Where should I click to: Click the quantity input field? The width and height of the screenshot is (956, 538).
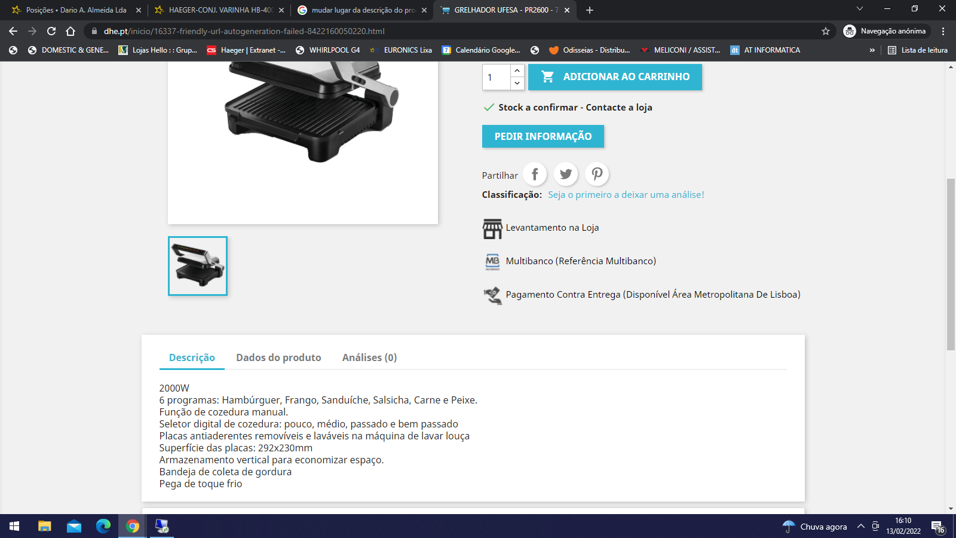(x=497, y=77)
